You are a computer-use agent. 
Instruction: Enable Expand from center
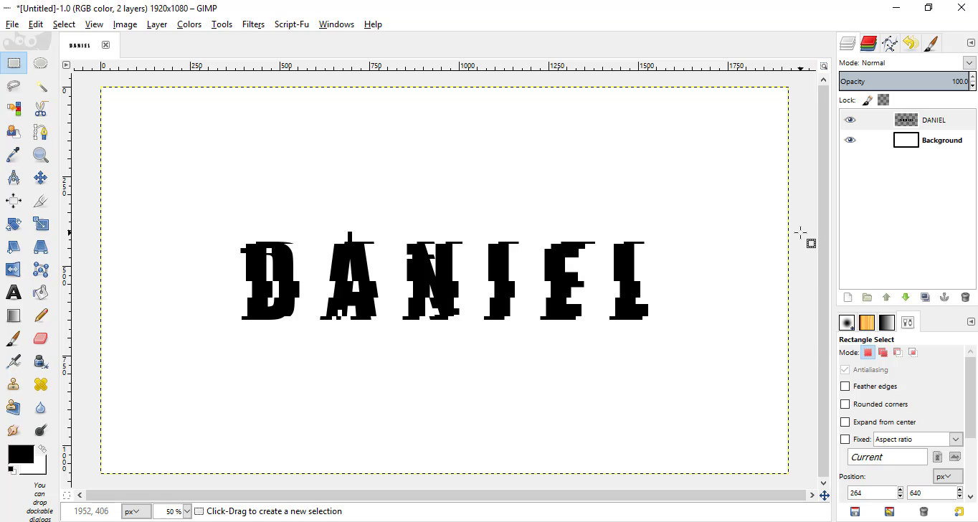point(845,422)
